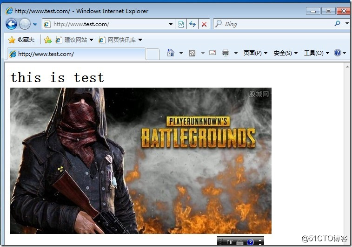The height and width of the screenshot is (247, 352).
Task: Click the RSS feeds icon
Action: [x=192, y=53]
